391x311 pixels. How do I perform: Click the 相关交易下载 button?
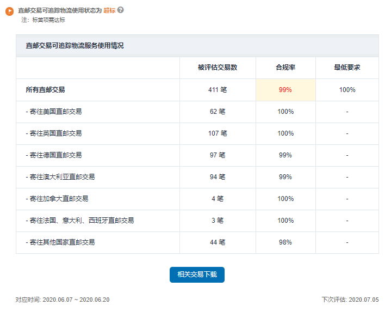click(197, 275)
